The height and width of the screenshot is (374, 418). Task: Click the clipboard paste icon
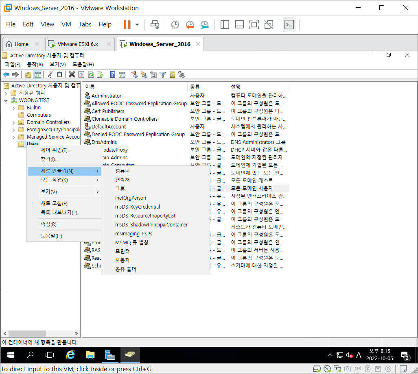(59, 74)
